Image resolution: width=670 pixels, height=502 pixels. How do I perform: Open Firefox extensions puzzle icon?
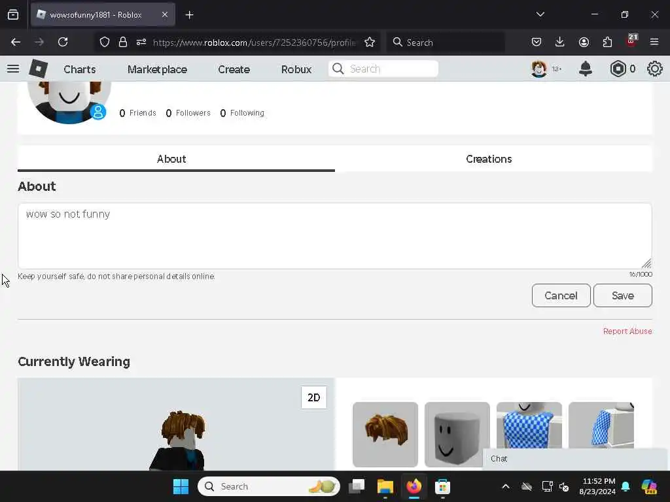(607, 42)
